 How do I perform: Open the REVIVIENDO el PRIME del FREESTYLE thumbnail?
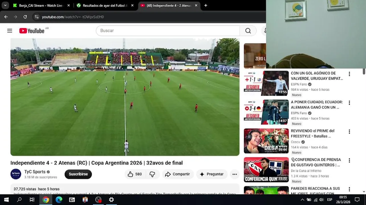[x=266, y=141]
